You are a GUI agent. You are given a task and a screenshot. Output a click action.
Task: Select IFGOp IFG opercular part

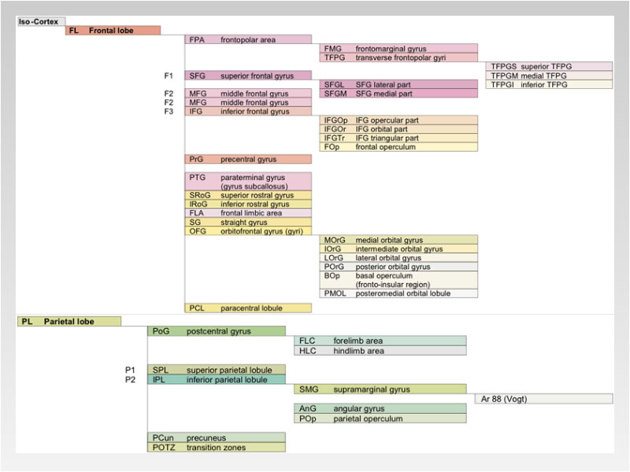(x=398, y=120)
